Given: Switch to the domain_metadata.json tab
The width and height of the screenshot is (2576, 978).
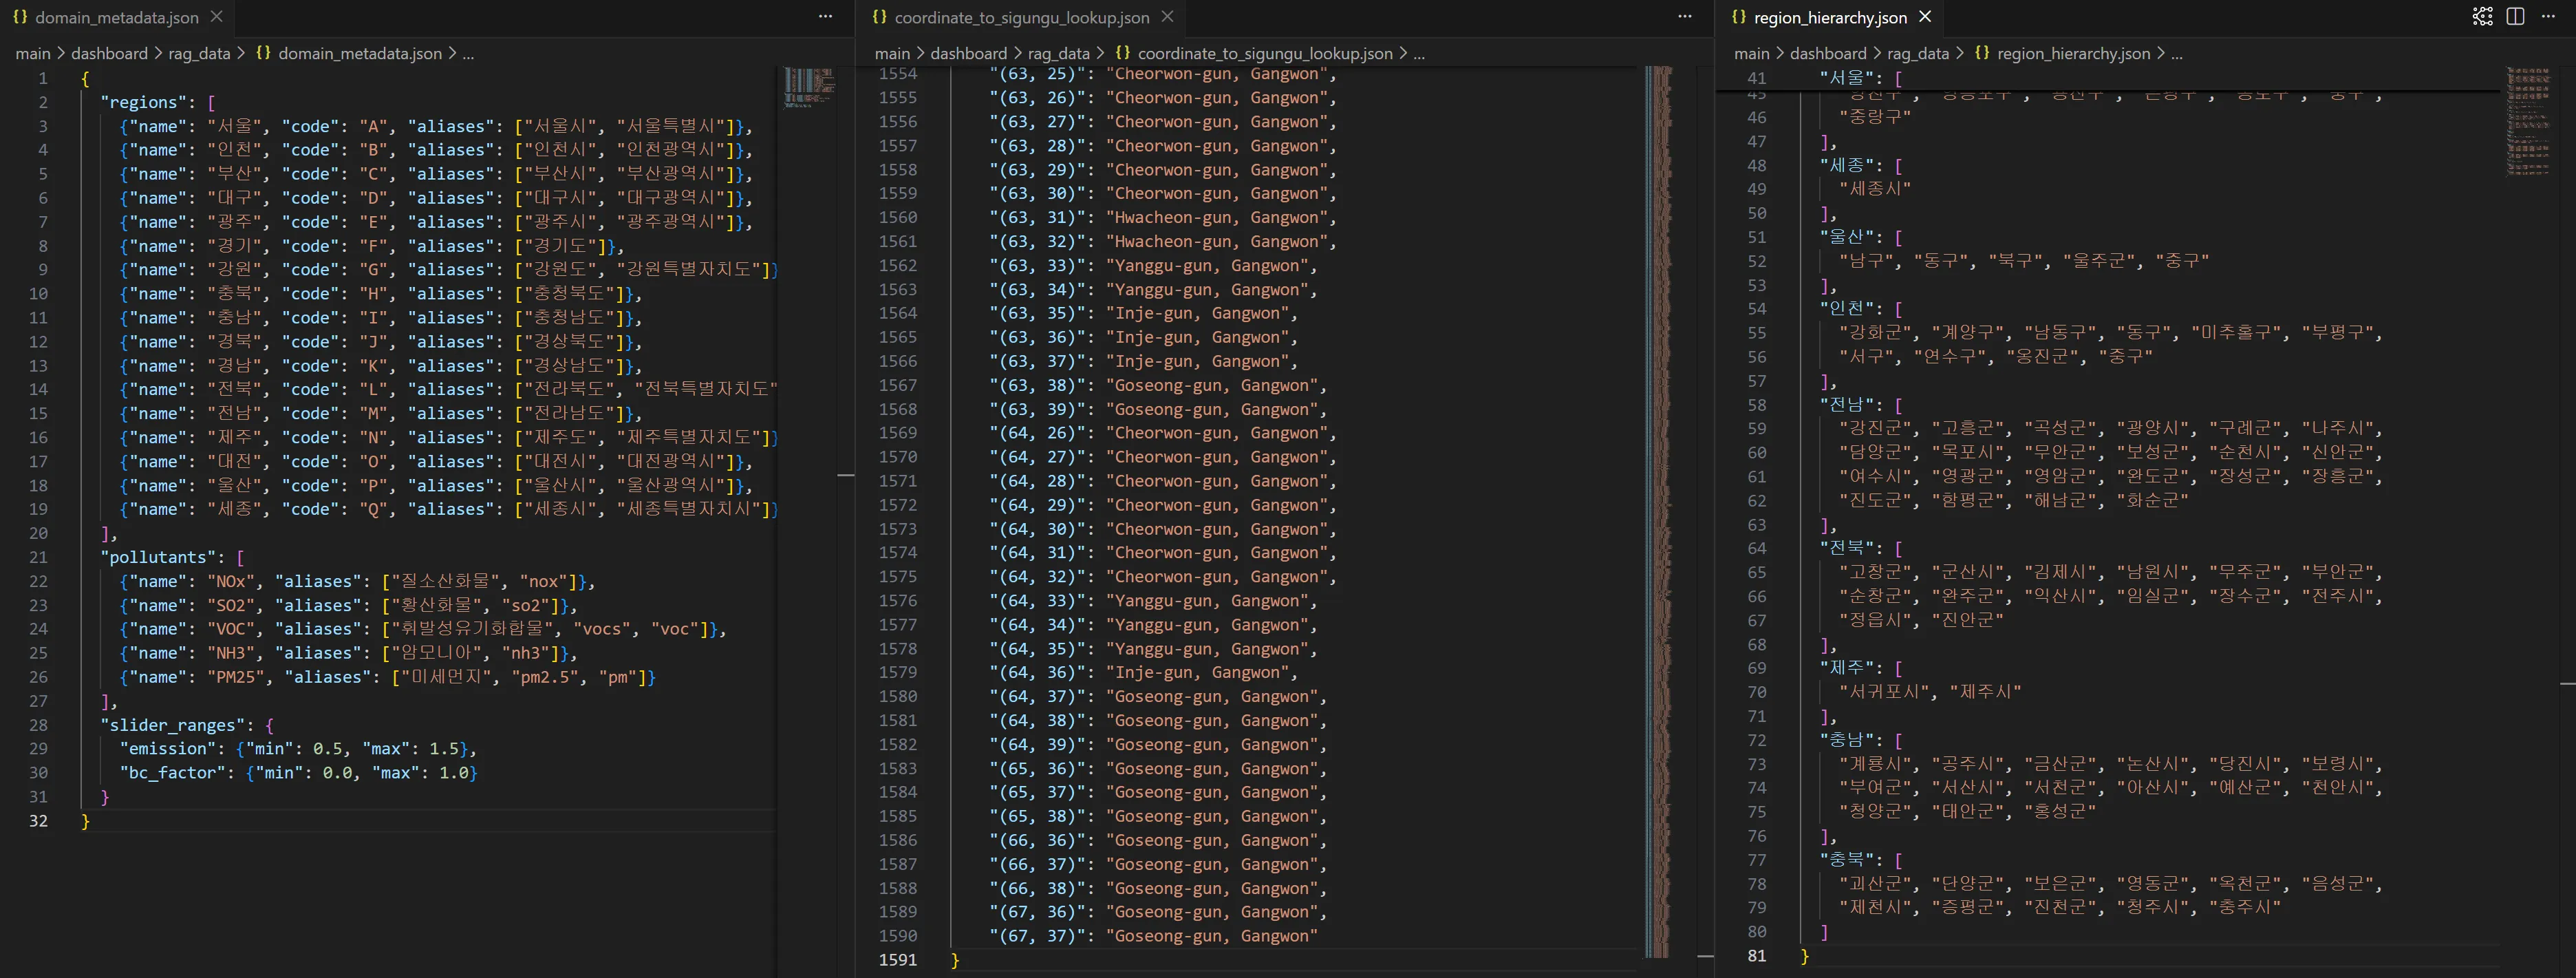Looking at the screenshot, I should 116,17.
